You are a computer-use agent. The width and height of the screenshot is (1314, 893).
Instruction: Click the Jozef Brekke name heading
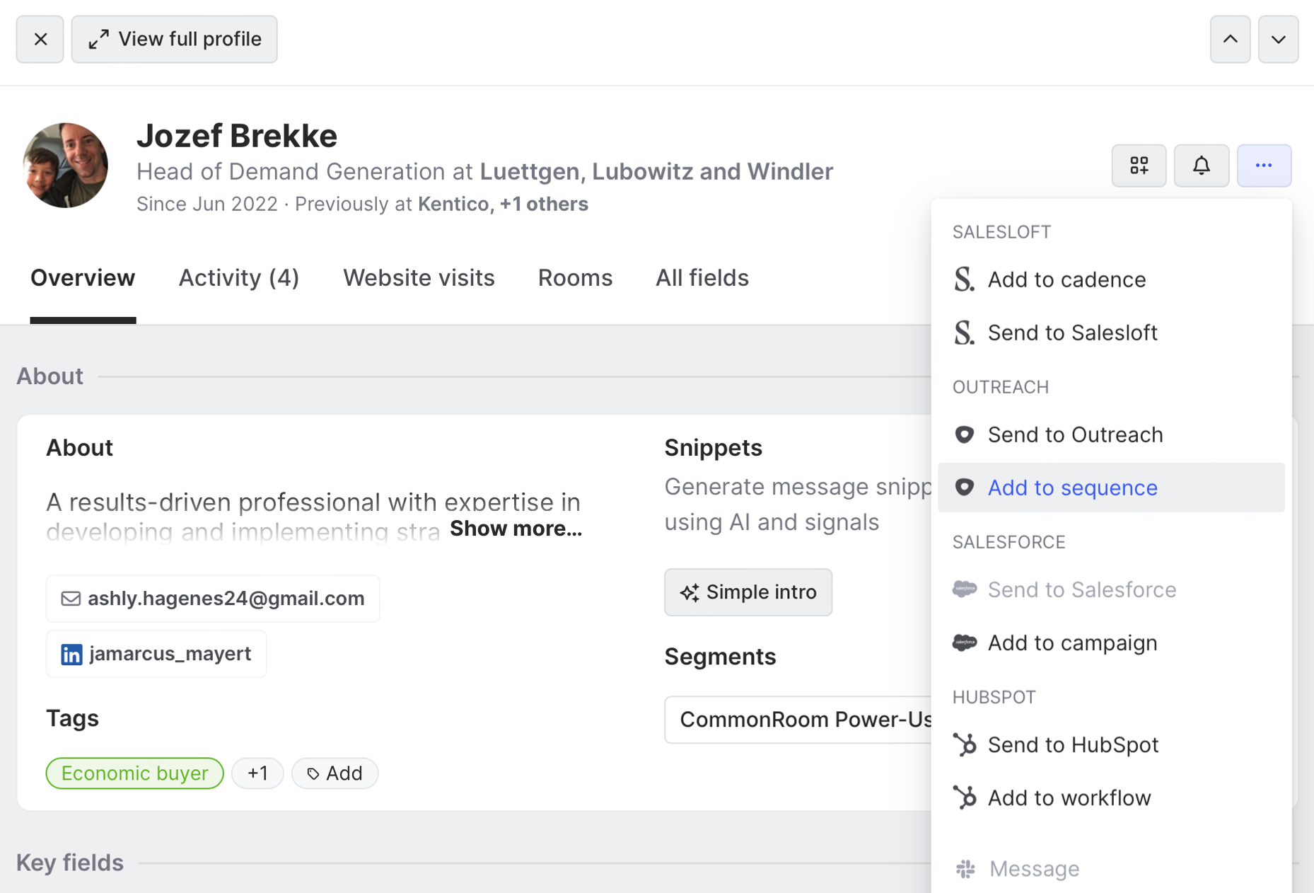click(x=237, y=136)
